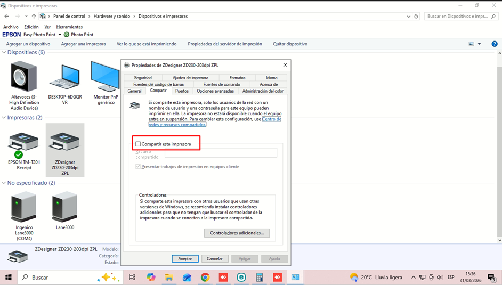Viewport: 502px width, 285px height.
Task: Click the Lane3000 unspecified device icon
Action: 64,208
